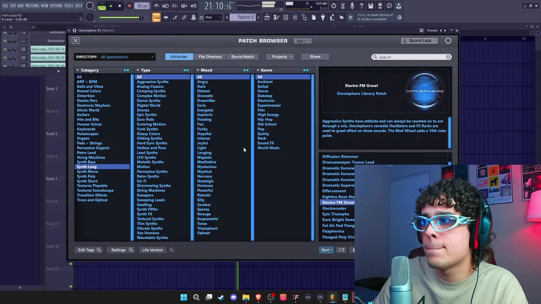This screenshot has width=541, height=304.
Task: Open the TOOLS menu
Action: (x=68, y=6)
